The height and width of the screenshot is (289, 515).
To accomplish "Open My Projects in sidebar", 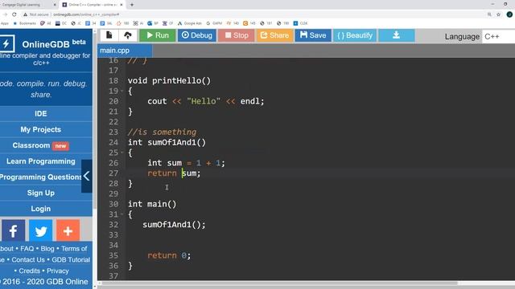I will point(41,129).
